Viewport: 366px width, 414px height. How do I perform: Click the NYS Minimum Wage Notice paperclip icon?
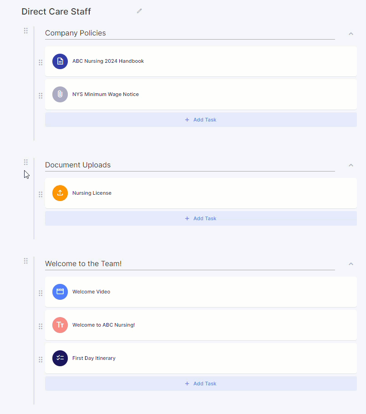coord(60,95)
